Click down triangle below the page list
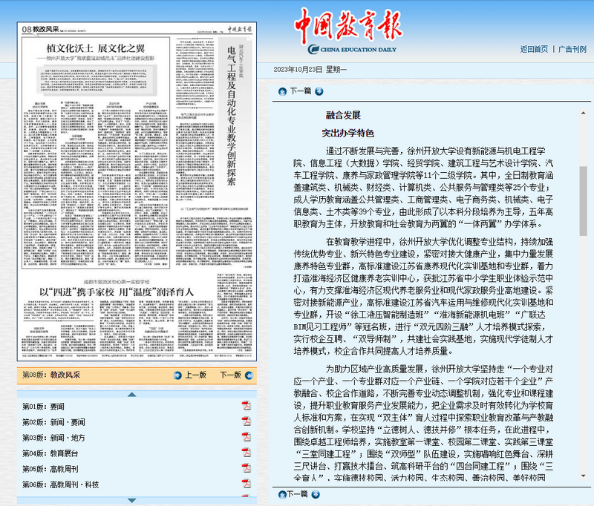 [131, 501]
